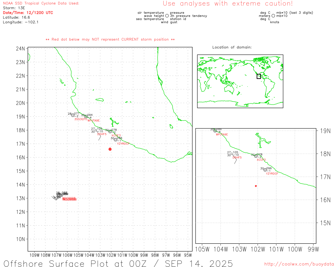The width and height of the screenshot is (334, 267).
Task: Click the 99W longitude label under inset map
Action: 313,249
